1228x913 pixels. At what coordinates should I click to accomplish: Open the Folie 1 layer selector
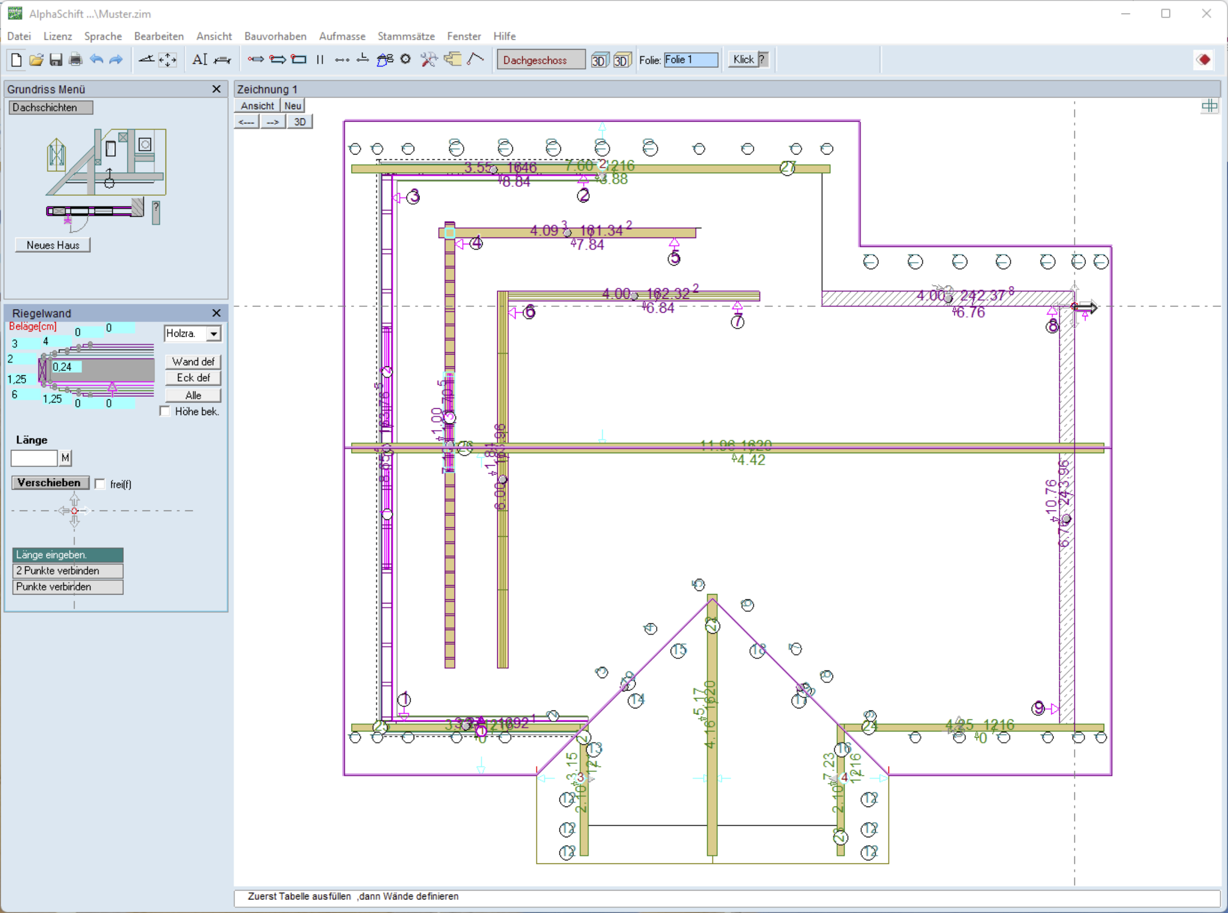[691, 60]
